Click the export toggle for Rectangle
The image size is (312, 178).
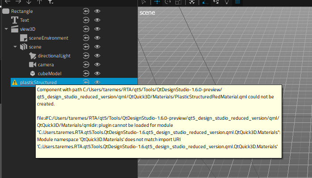point(87,11)
